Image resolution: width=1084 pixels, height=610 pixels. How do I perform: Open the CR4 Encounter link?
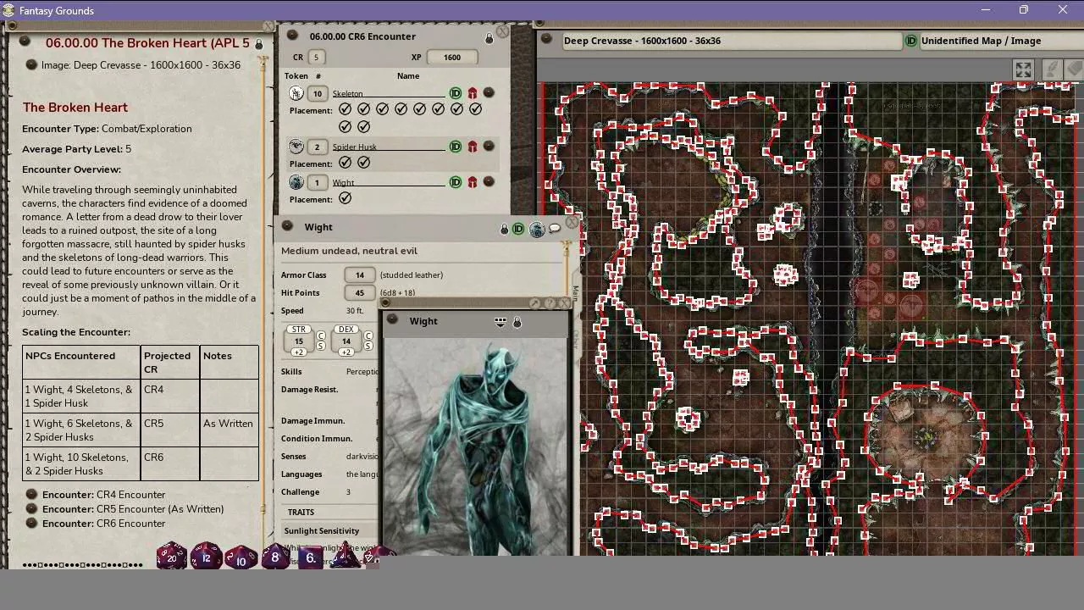pos(31,495)
